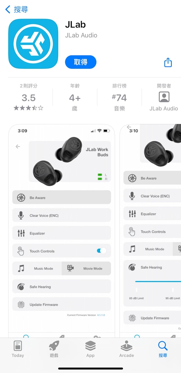Tap the 搜尋 magnifier tab
Image resolution: width=181 pixels, height=373 pixels.
click(x=163, y=349)
